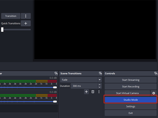Open scene transition properties menu

click(99, 92)
